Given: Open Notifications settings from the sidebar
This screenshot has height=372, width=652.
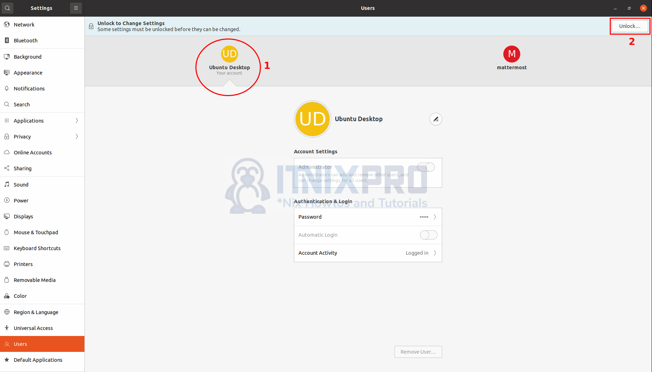Looking at the screenshot, I should pyautogui.click(x=29, y=88).
